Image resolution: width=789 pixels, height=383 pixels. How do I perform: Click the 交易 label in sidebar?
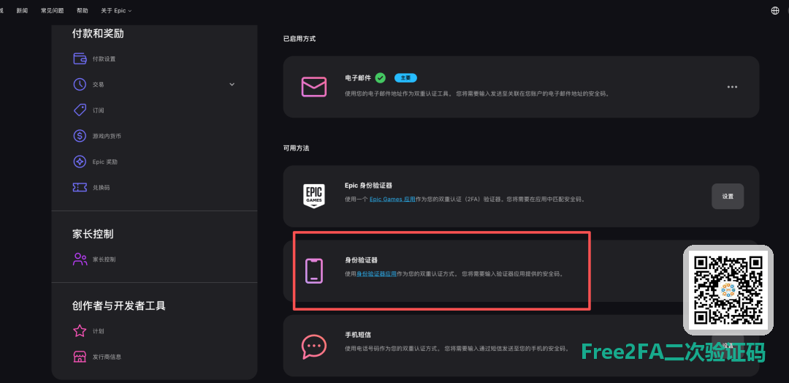point(98,85)
